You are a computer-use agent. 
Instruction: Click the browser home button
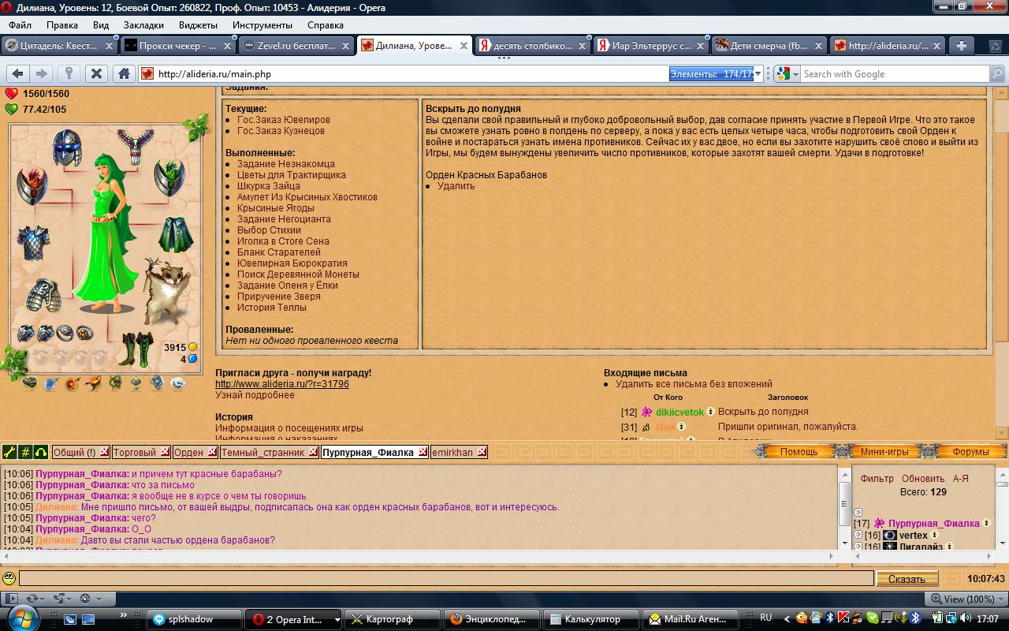[124, 73]
